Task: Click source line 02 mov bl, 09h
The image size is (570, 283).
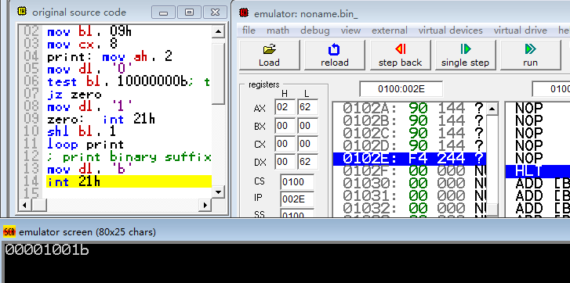Action: tap(89, 31)
